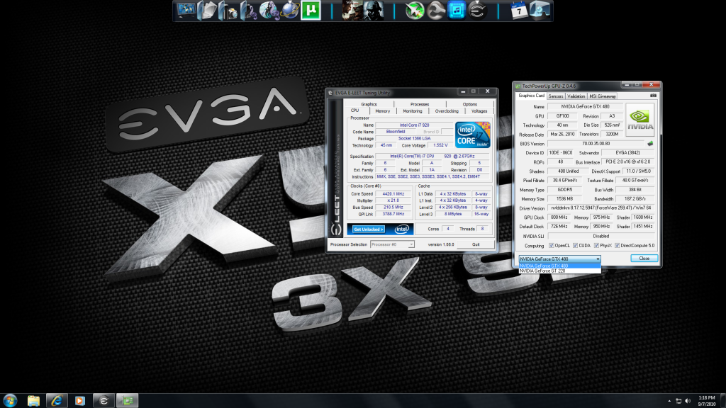Show hidden icons in the system tray

(x=669, y=401)
